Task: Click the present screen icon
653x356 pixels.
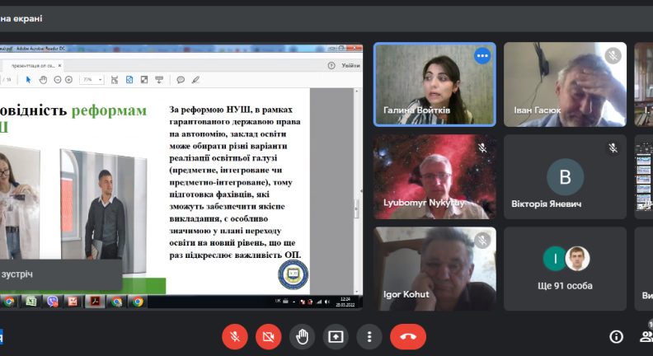Action: point(336,336)
